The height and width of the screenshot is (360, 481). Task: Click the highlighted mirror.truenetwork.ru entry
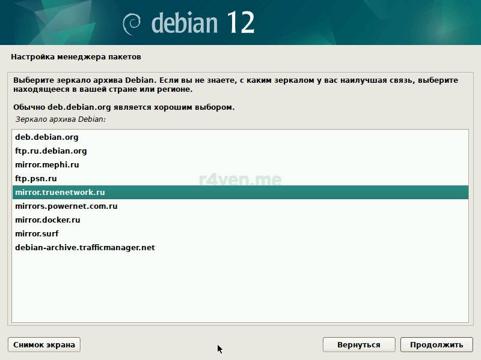60,193
